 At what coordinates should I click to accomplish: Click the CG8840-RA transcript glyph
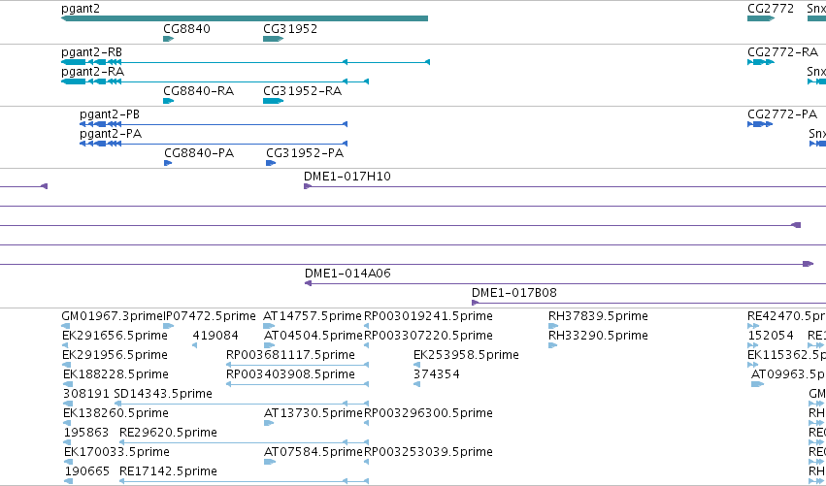click(169, 101)
